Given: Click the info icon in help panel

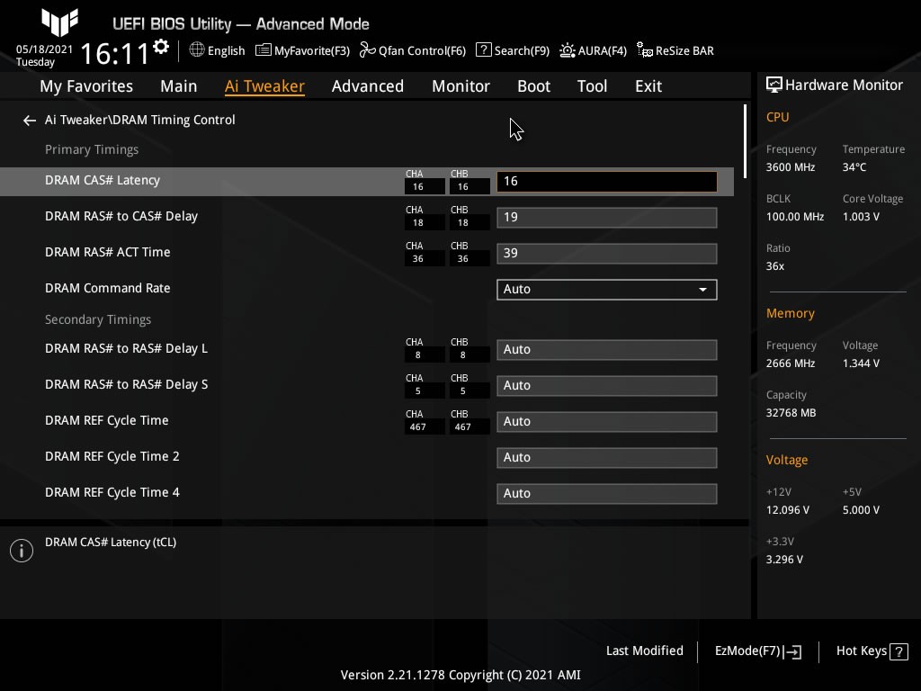Looking at the screenshot, I should tap(22, 551).
